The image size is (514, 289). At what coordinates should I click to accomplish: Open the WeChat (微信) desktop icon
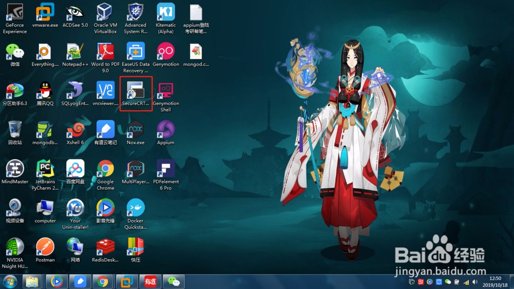[15, 54]
